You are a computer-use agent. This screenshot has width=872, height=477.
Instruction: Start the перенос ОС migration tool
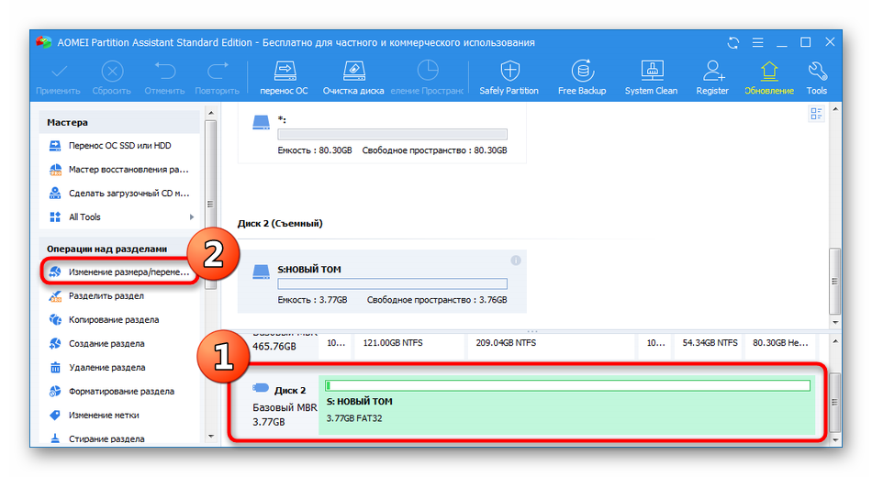284,77
